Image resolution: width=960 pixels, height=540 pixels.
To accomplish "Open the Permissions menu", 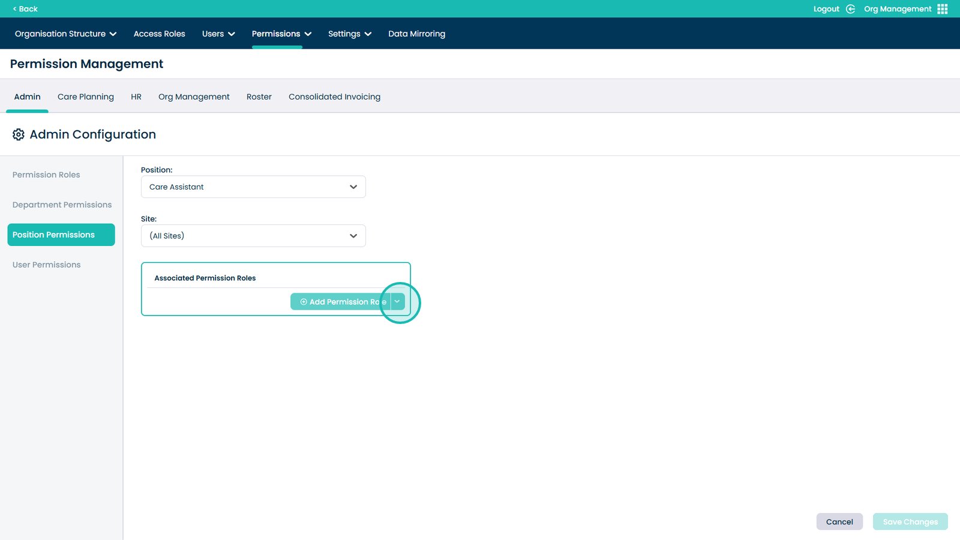I will pyautogui.click(x=281, y=34).
